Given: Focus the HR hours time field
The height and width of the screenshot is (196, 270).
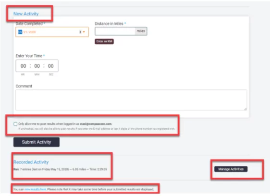Looking at the screenshot, I should coord(23,66).
